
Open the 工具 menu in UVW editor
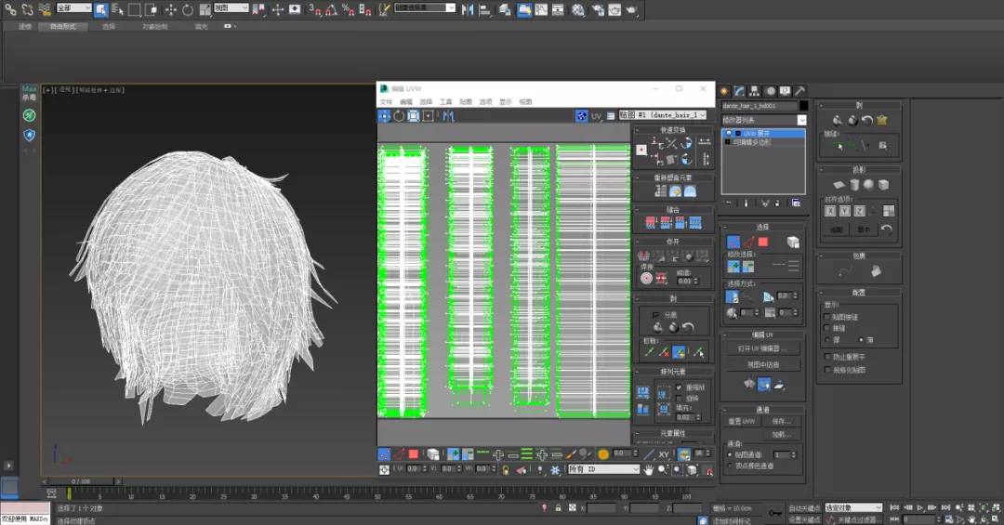coord(445,101)
